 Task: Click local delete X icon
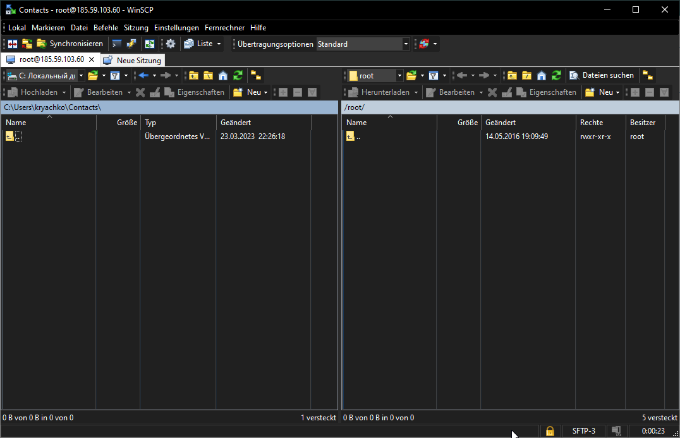[x=140, y=92]
